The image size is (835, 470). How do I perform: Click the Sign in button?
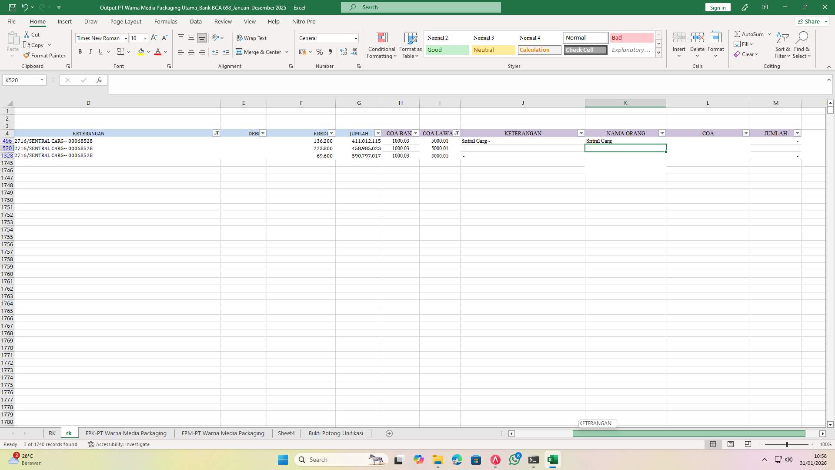717,7
